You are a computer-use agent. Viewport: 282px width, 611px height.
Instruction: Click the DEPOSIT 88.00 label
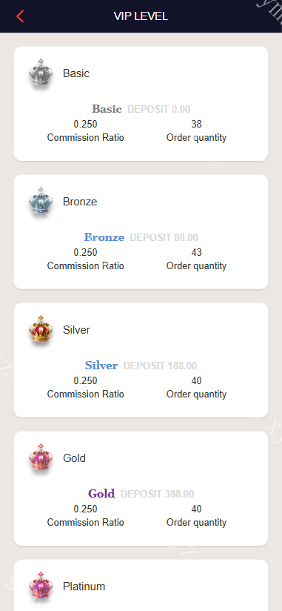click(164, 237)
